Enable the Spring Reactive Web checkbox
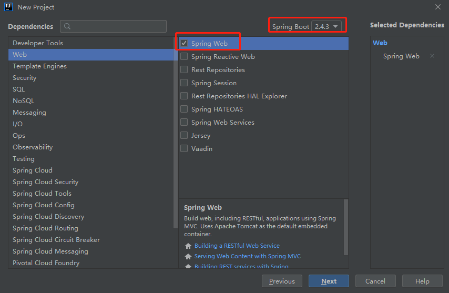This screenshot has height=293, width=449. [184, 56]
